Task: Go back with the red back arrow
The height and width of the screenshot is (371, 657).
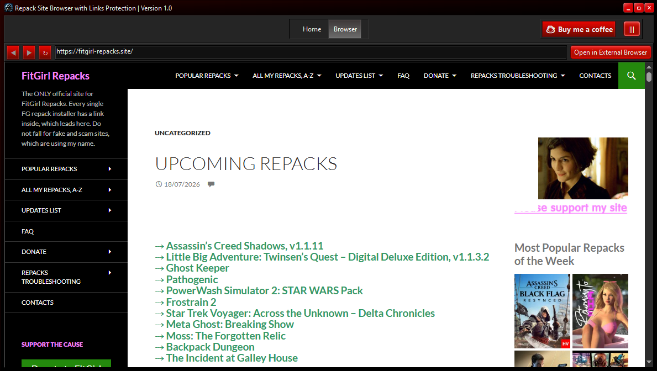Action: point(13,52)
